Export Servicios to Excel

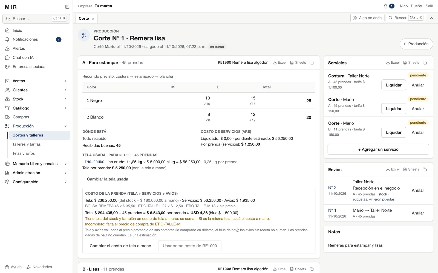coord(393,63)
